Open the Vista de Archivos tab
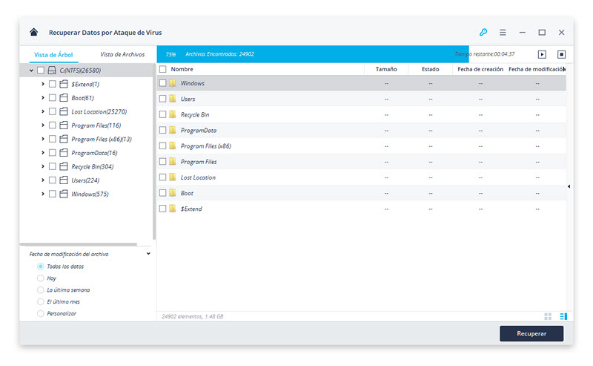This screenshot has width=593, height=366. click(122, 54)
